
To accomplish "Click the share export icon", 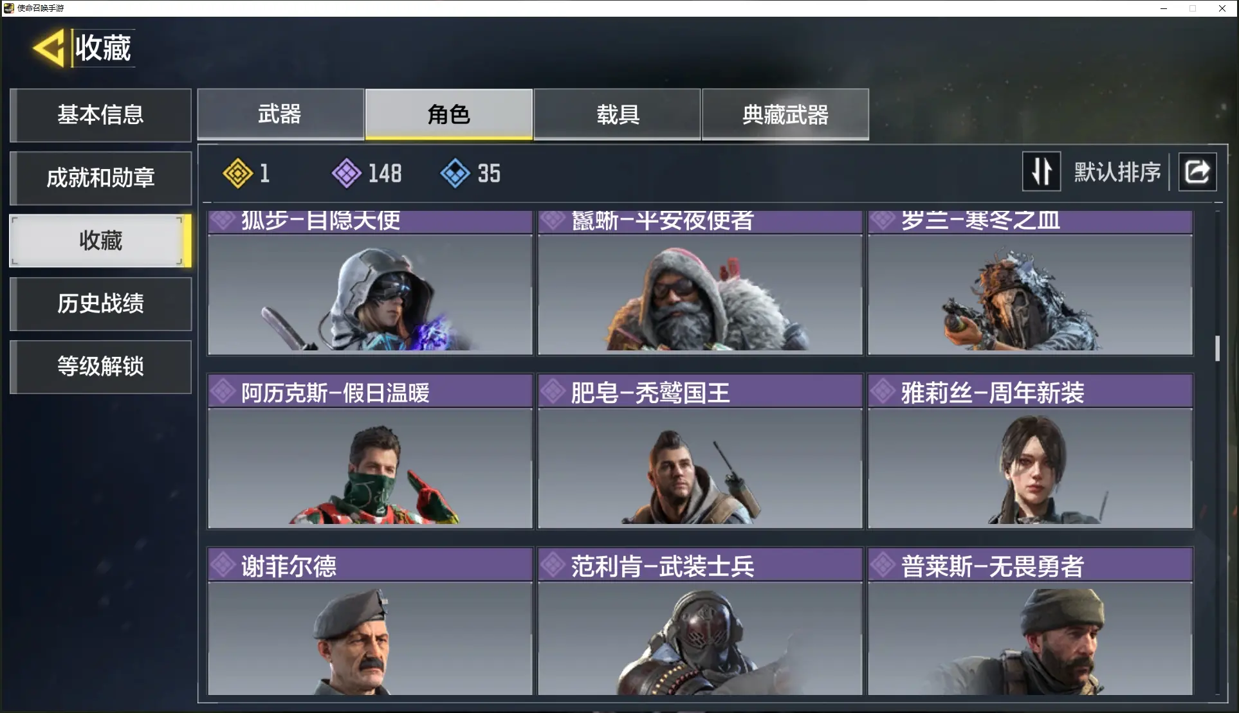I will tap(1197, 172).
